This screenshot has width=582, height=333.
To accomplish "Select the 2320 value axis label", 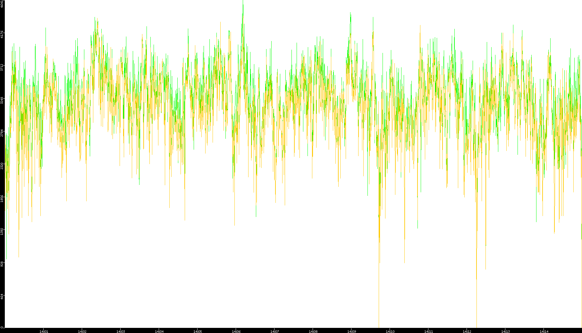I will click(x=2, y=166).
